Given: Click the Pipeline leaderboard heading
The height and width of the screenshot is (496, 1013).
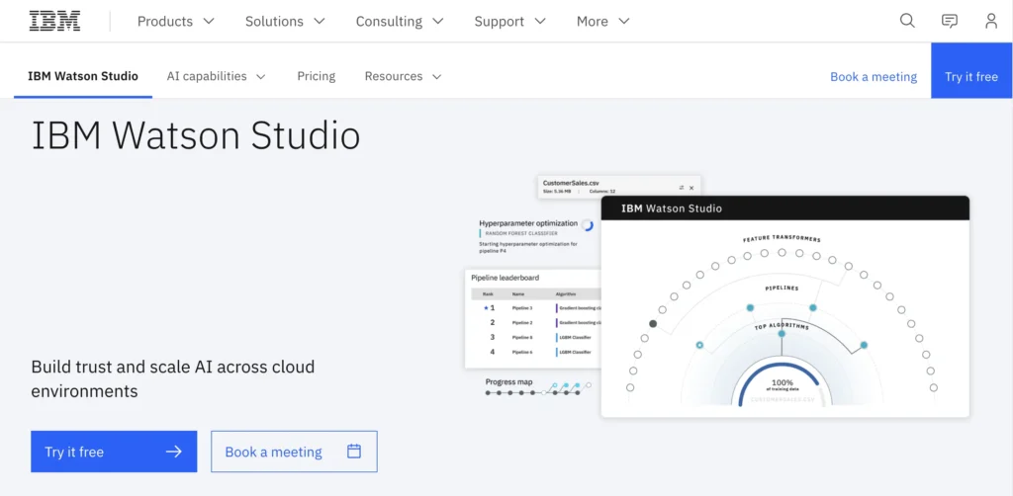Looking at the screenshot, I should tap(506, 278).
